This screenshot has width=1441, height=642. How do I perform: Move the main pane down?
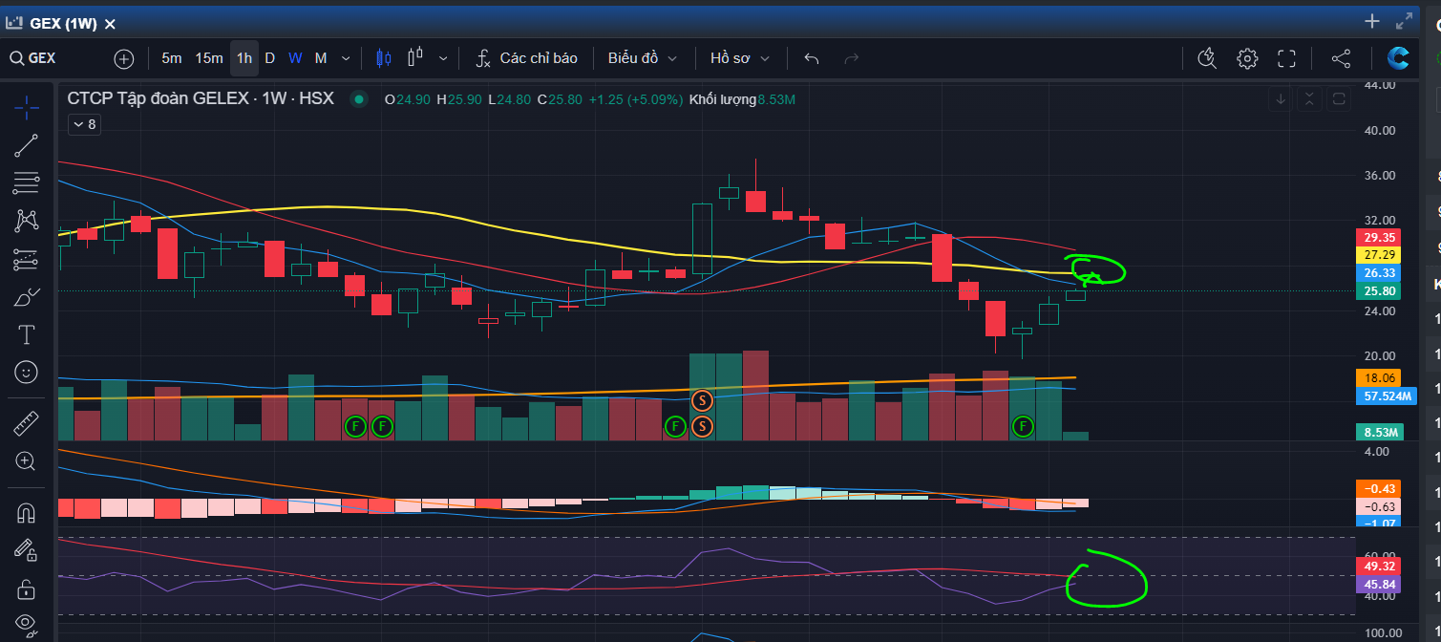point(1281,98)
